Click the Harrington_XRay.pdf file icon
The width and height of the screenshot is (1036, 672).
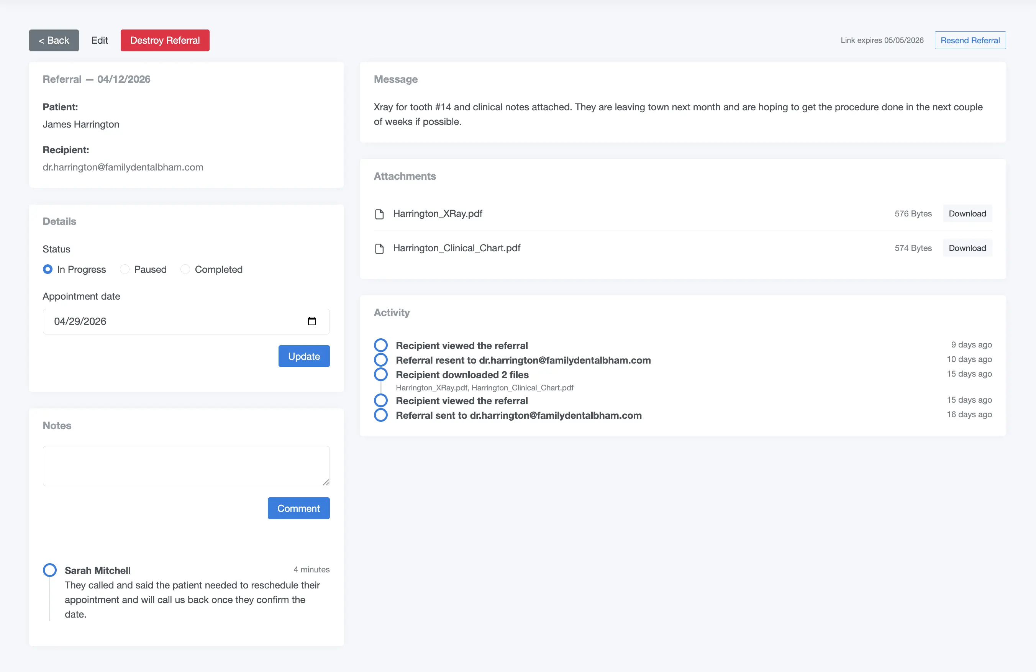coord(379,214)
